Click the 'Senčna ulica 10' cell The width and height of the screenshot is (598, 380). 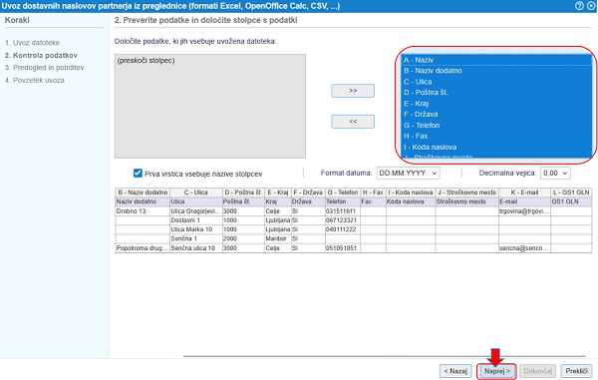pos(196,248)
